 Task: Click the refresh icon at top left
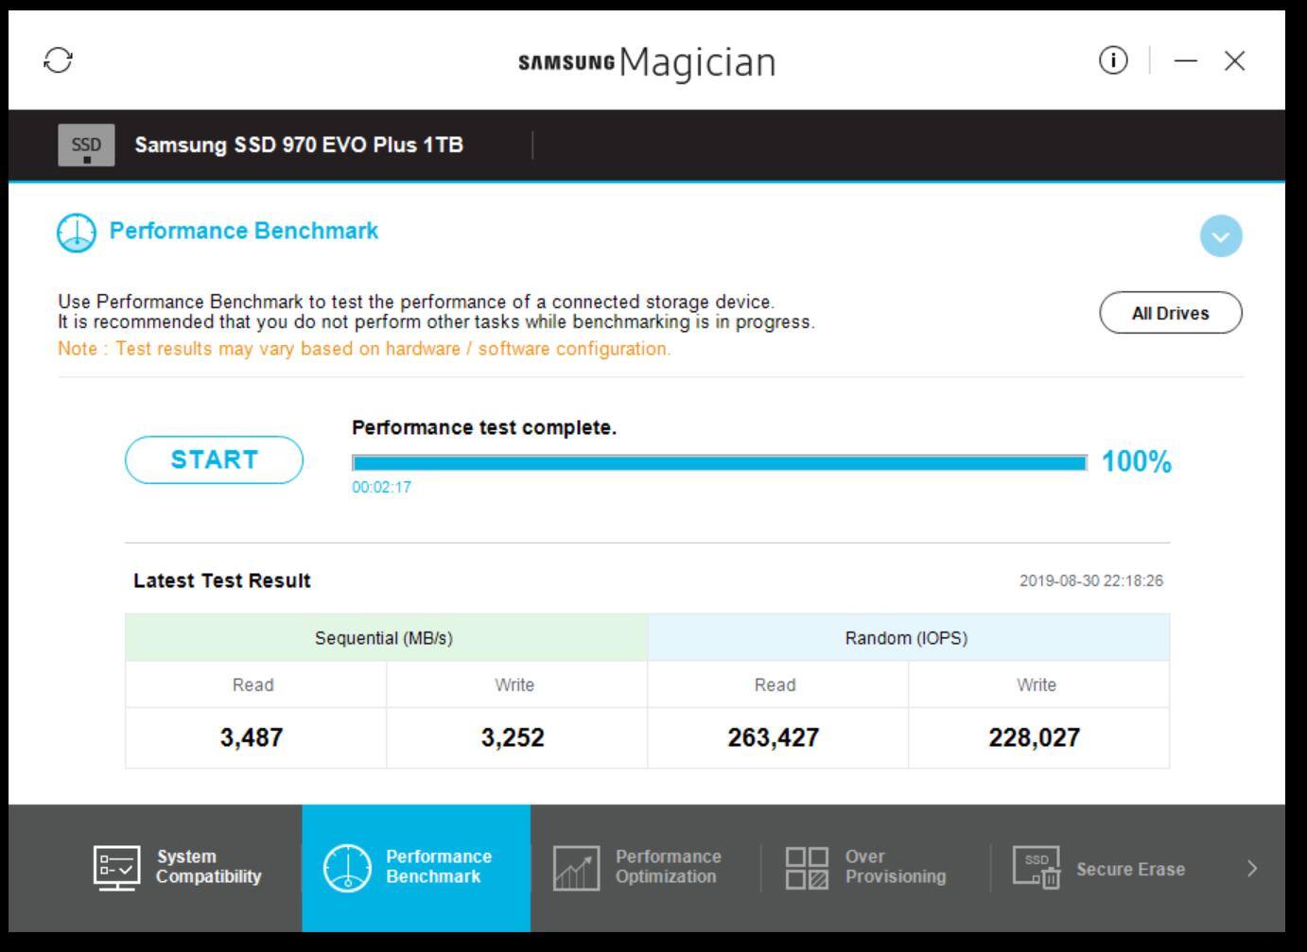[59, 61]
